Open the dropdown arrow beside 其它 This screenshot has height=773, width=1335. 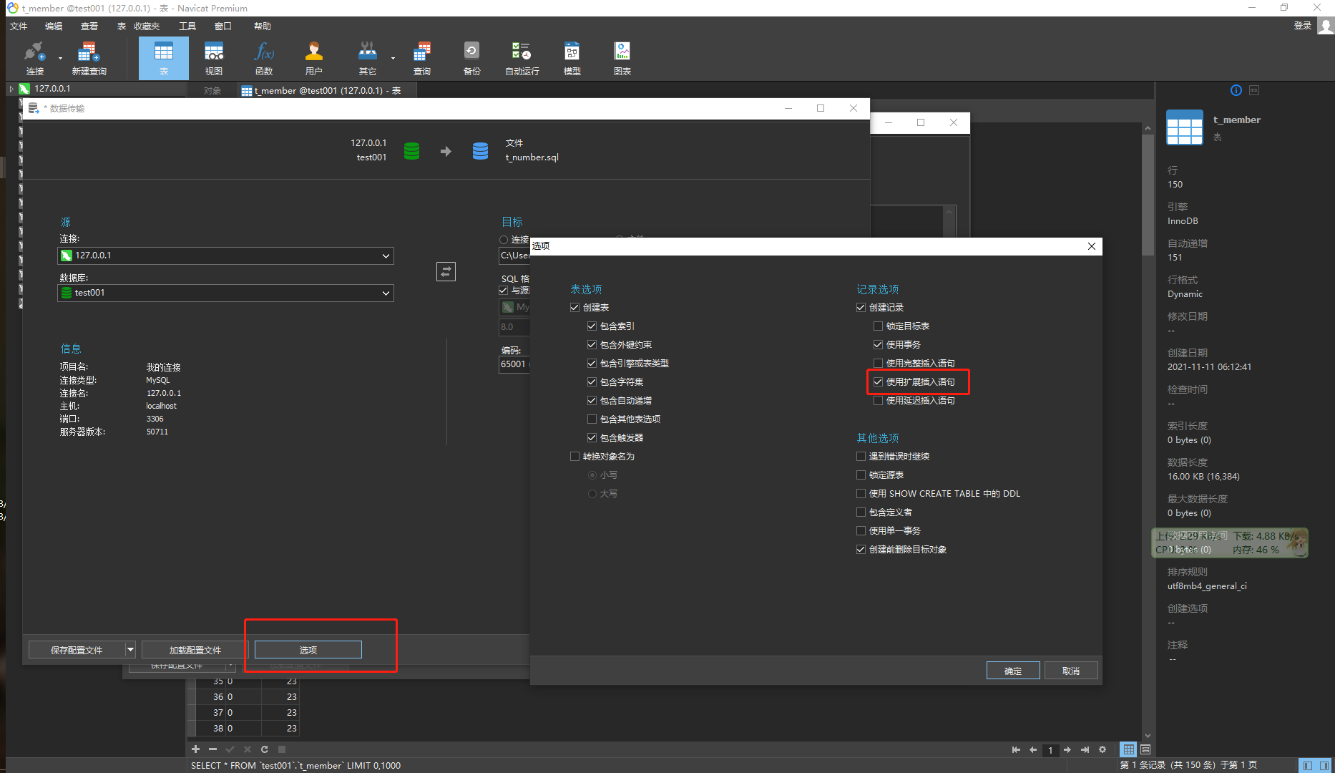(393, 59)
